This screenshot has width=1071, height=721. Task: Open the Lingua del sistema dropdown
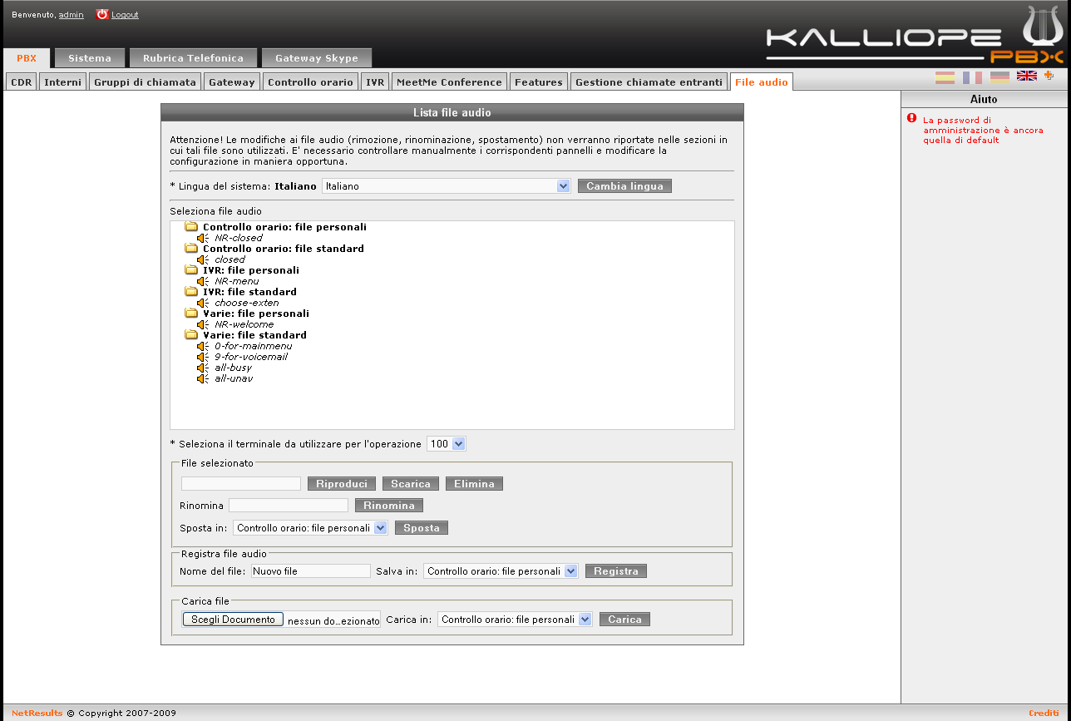[x=447, y=186]
